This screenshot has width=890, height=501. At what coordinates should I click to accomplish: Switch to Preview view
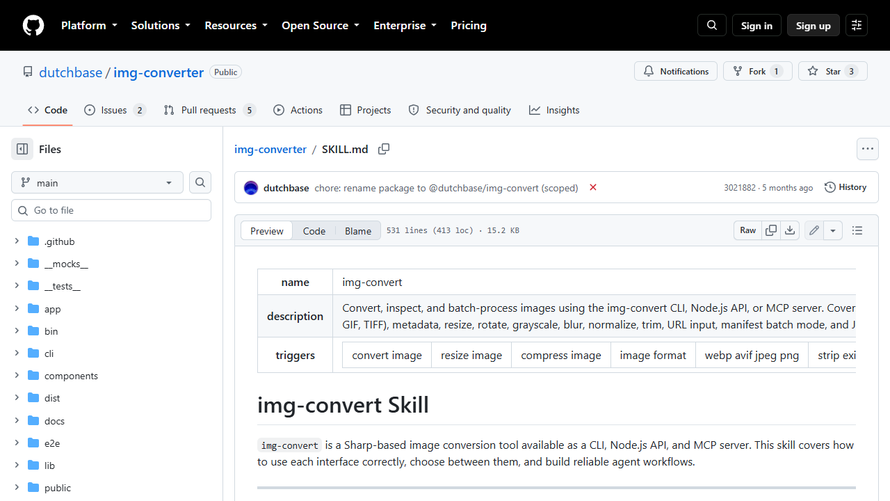click(x=267, y=231)
